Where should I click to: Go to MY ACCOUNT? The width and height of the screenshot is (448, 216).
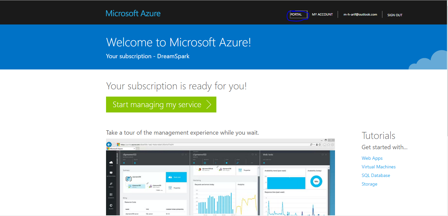point(322,15)
